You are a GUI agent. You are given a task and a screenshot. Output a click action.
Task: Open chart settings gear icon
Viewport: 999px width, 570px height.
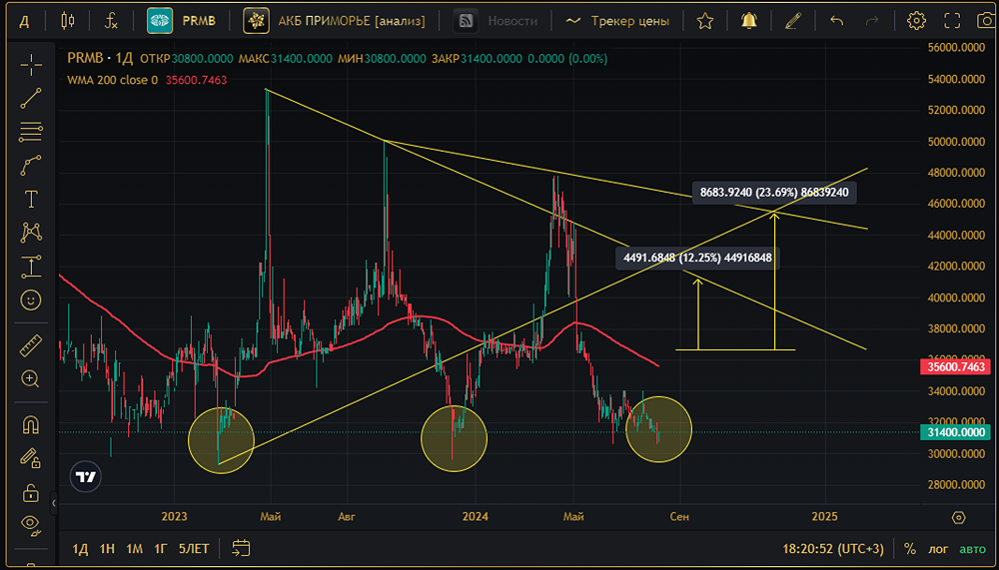tap(916, 21)
